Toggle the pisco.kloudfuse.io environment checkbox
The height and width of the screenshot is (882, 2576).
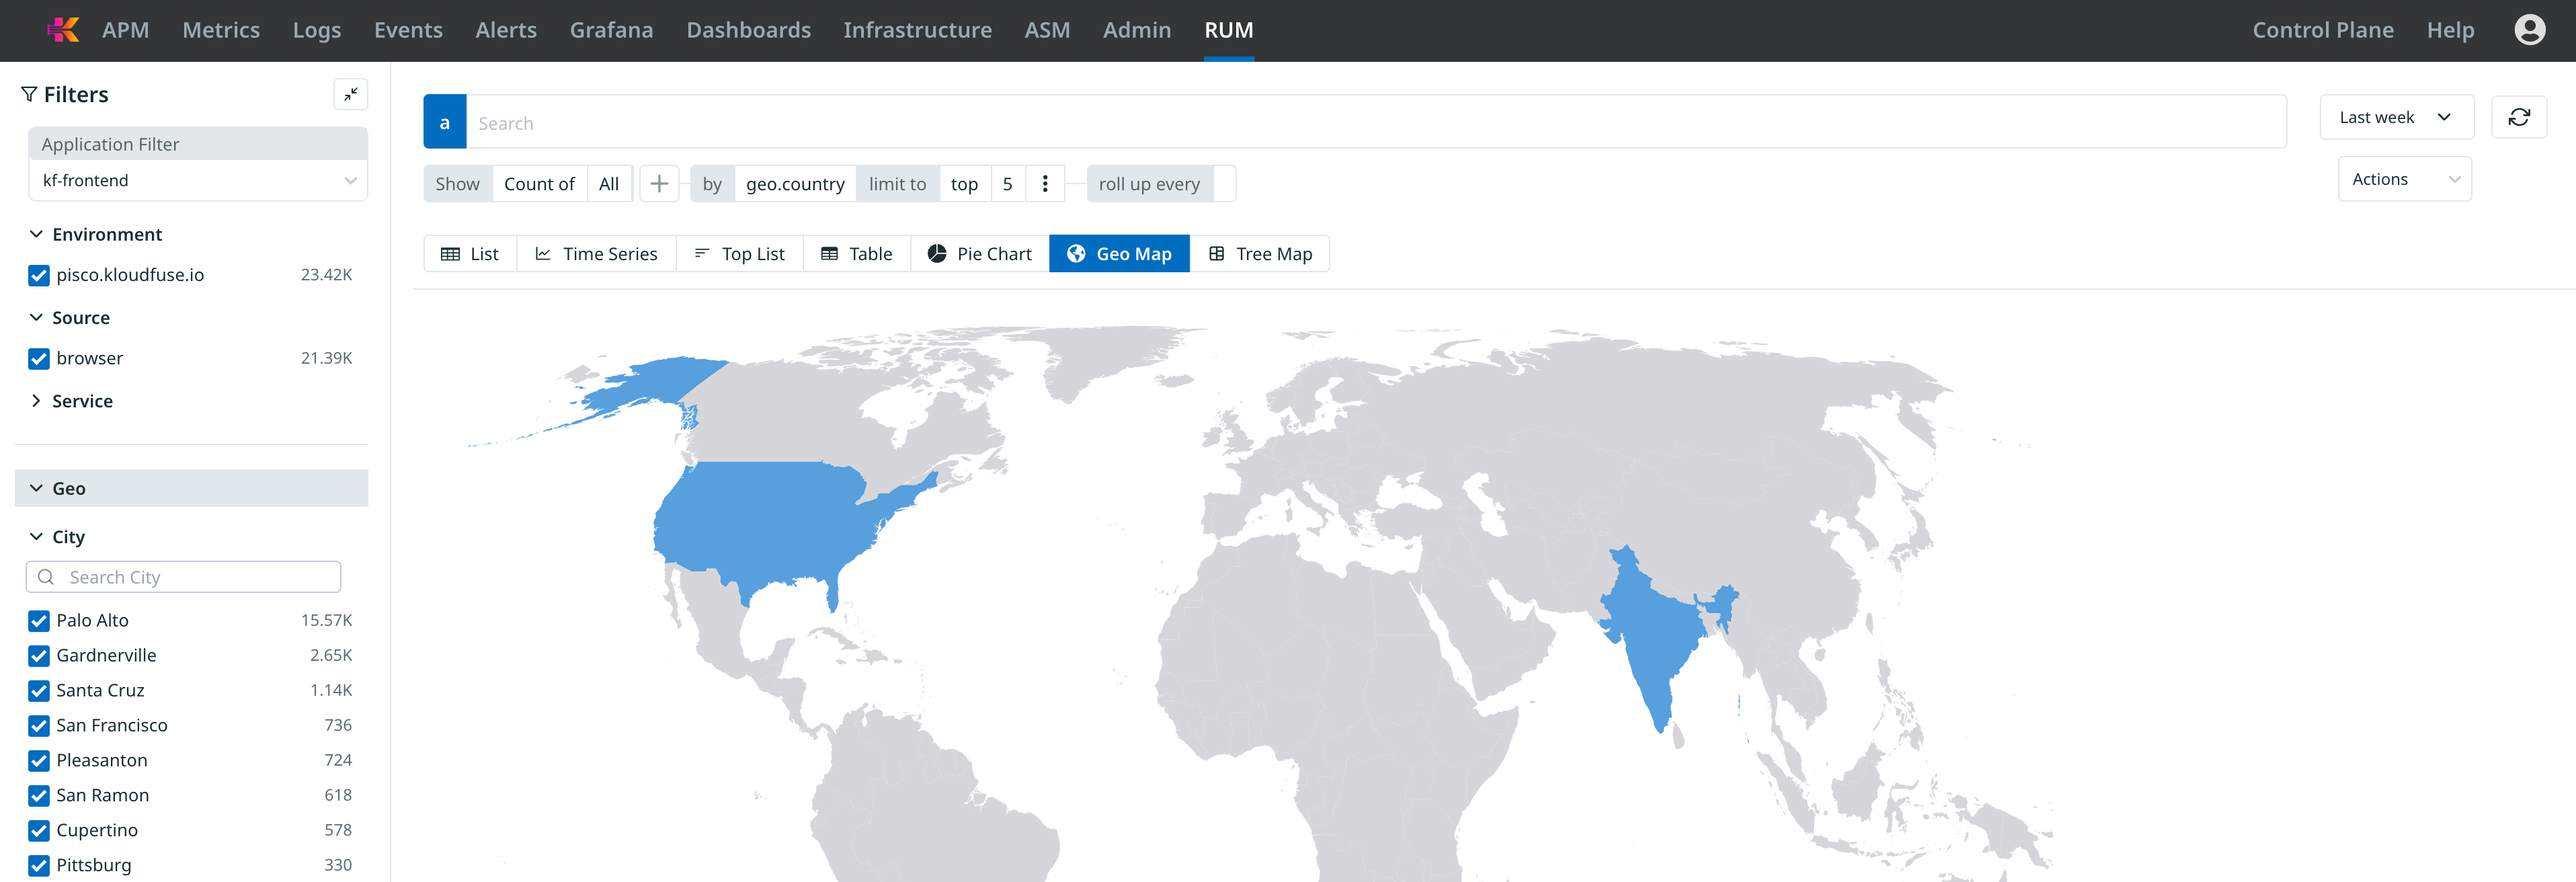(39, 275)
